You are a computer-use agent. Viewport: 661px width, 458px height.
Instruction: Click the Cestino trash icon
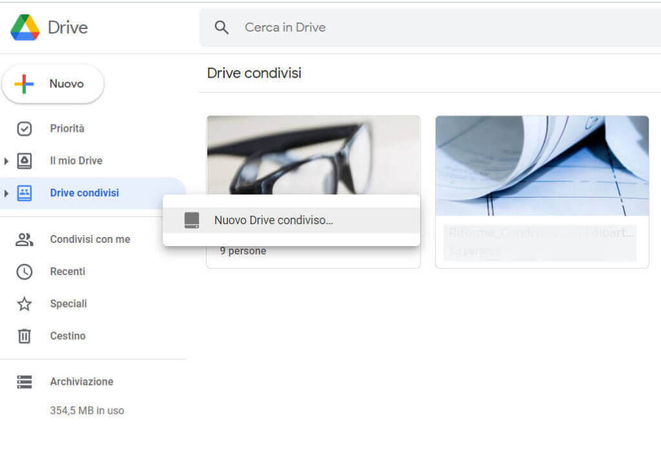tap(25, 336)
